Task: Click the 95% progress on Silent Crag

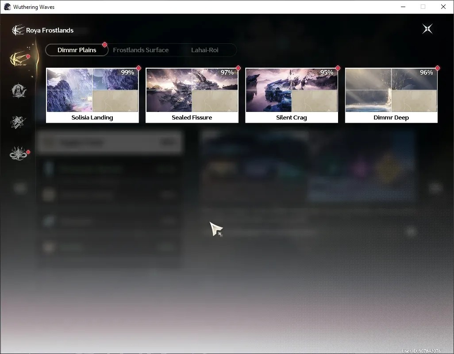Action: click(x=327, y=73)
